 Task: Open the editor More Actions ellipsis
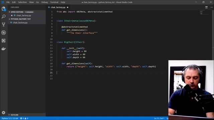[x=212, y=7]
